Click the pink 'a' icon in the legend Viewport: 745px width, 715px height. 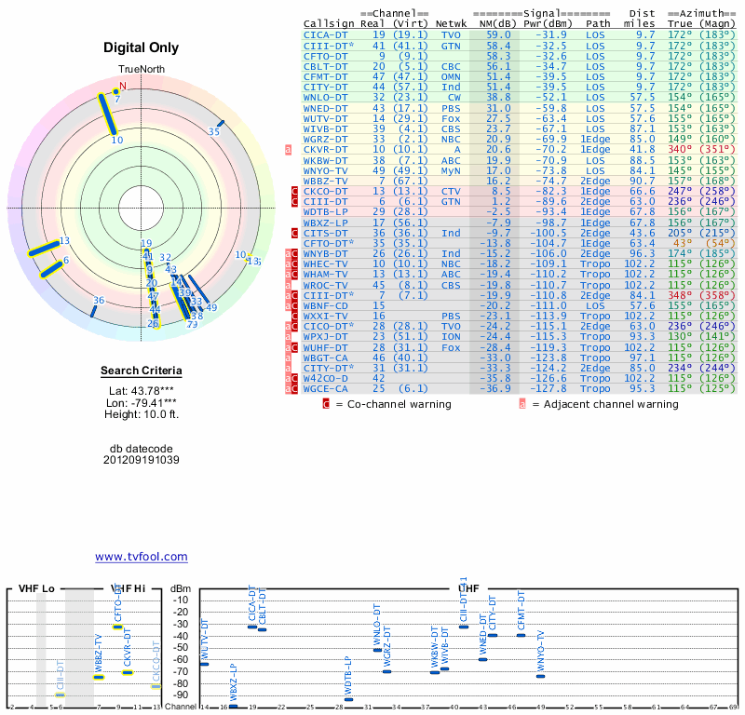tap(522, 404)
